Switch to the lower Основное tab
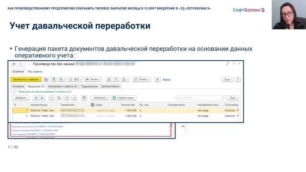This screenshot has width=306, height=172. pyautogui.click(x=18, y=86)
